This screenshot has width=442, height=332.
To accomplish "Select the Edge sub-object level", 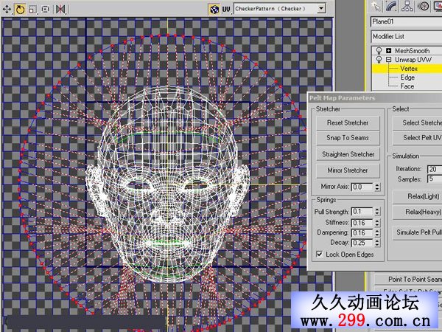I will click(x=407, y=77).
